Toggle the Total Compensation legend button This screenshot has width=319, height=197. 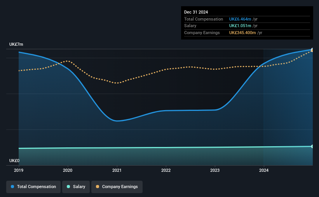coord(33,187)
